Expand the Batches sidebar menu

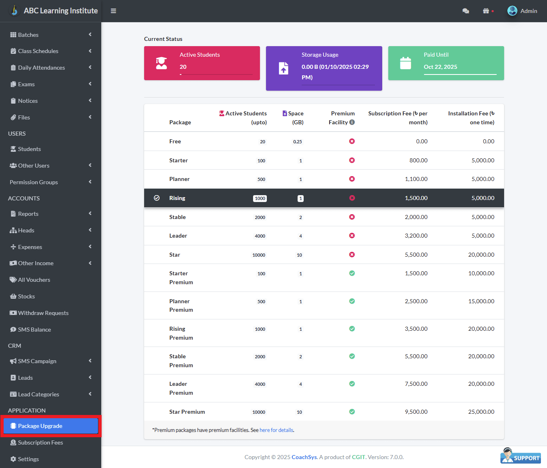51,35
